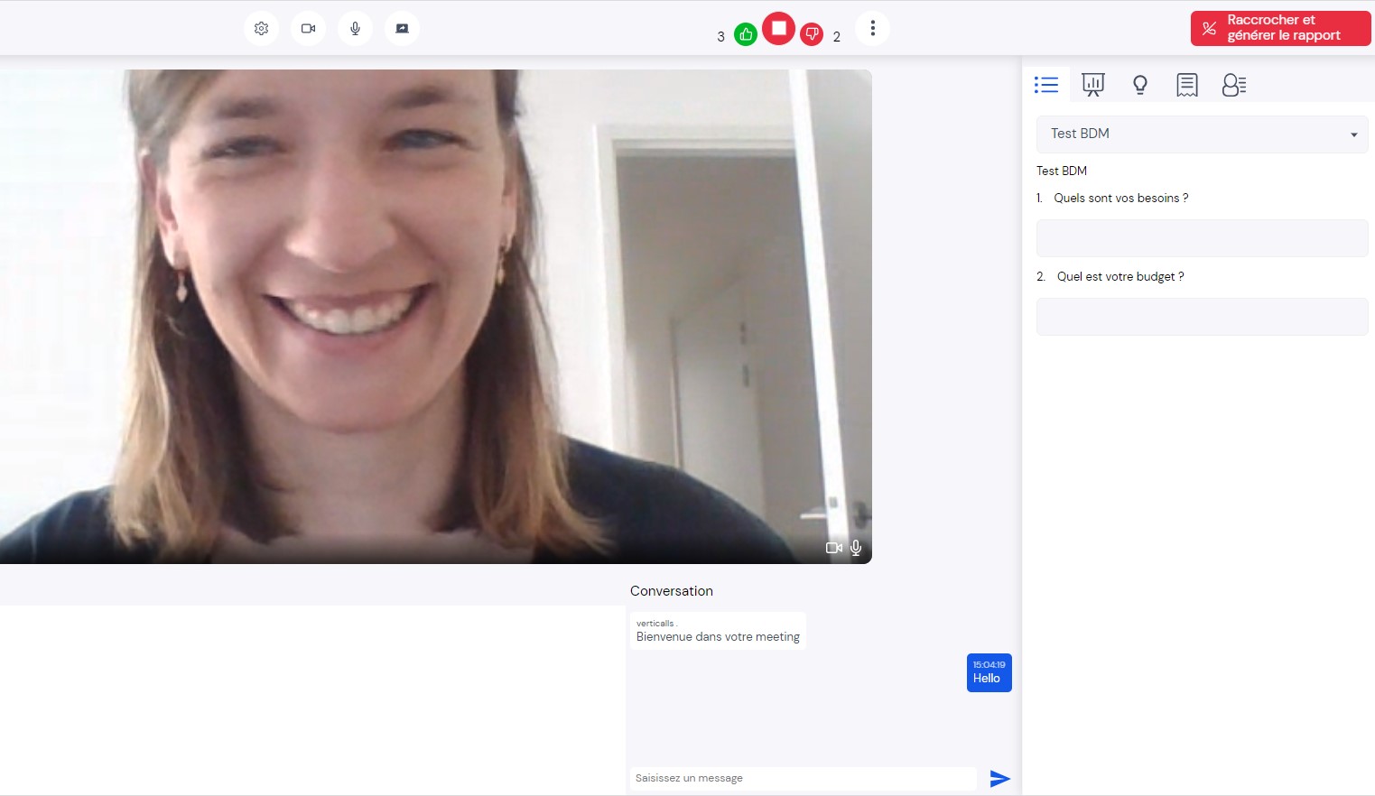1375x796 pixels.
Task: Expand the Test BDM dropdown
Action: pyautogui.click(x=1202, y=134)
